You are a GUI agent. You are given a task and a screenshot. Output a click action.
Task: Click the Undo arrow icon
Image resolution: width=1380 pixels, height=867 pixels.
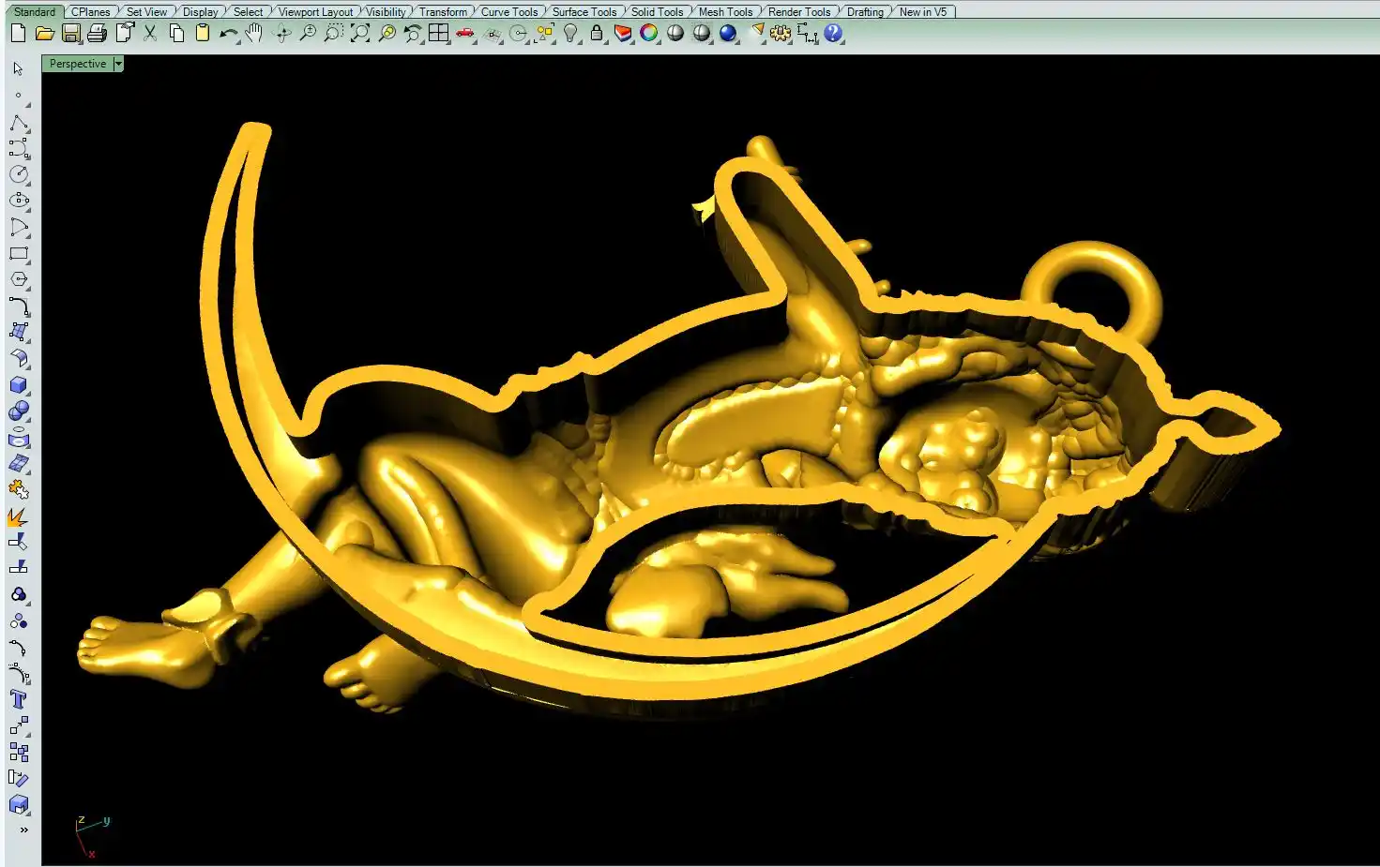point(228,34)
